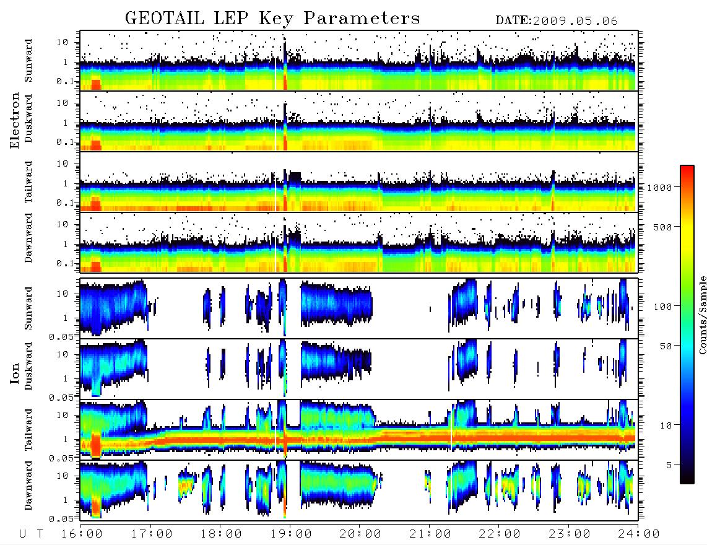Screen dimensions: 707x545
Task: Select the vertical "Ion" group label
Action: [x=14, y=373]
